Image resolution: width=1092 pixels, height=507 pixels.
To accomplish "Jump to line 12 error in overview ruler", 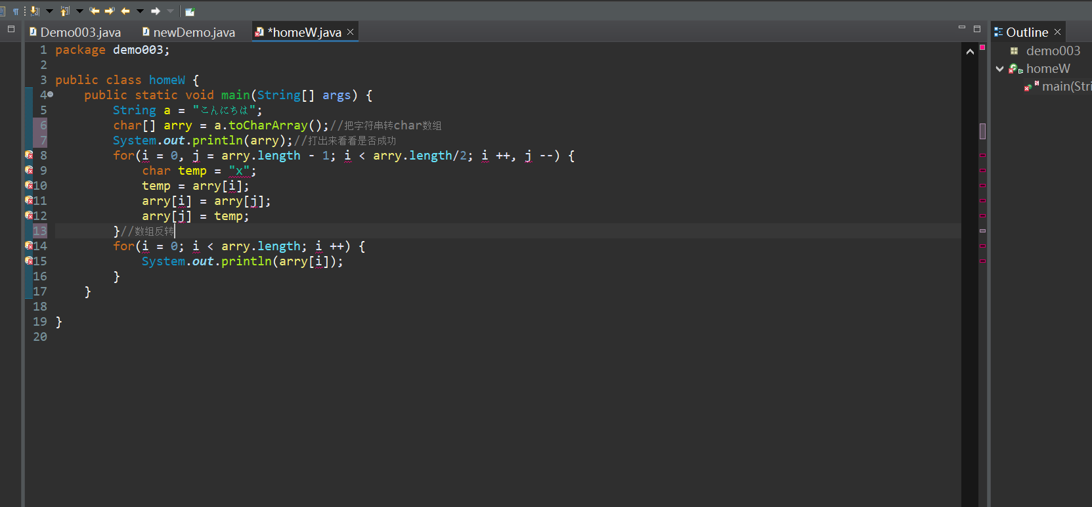I will point(982,215).
